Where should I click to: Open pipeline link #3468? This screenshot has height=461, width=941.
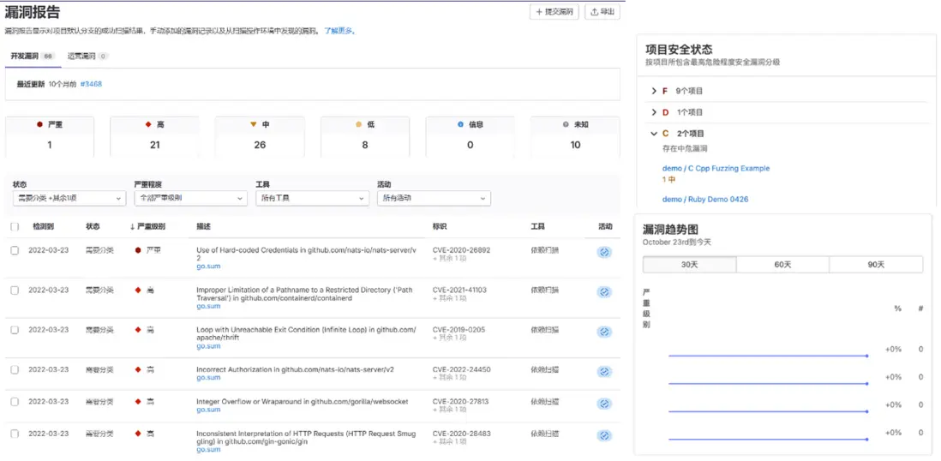click(x=91, y=84)
